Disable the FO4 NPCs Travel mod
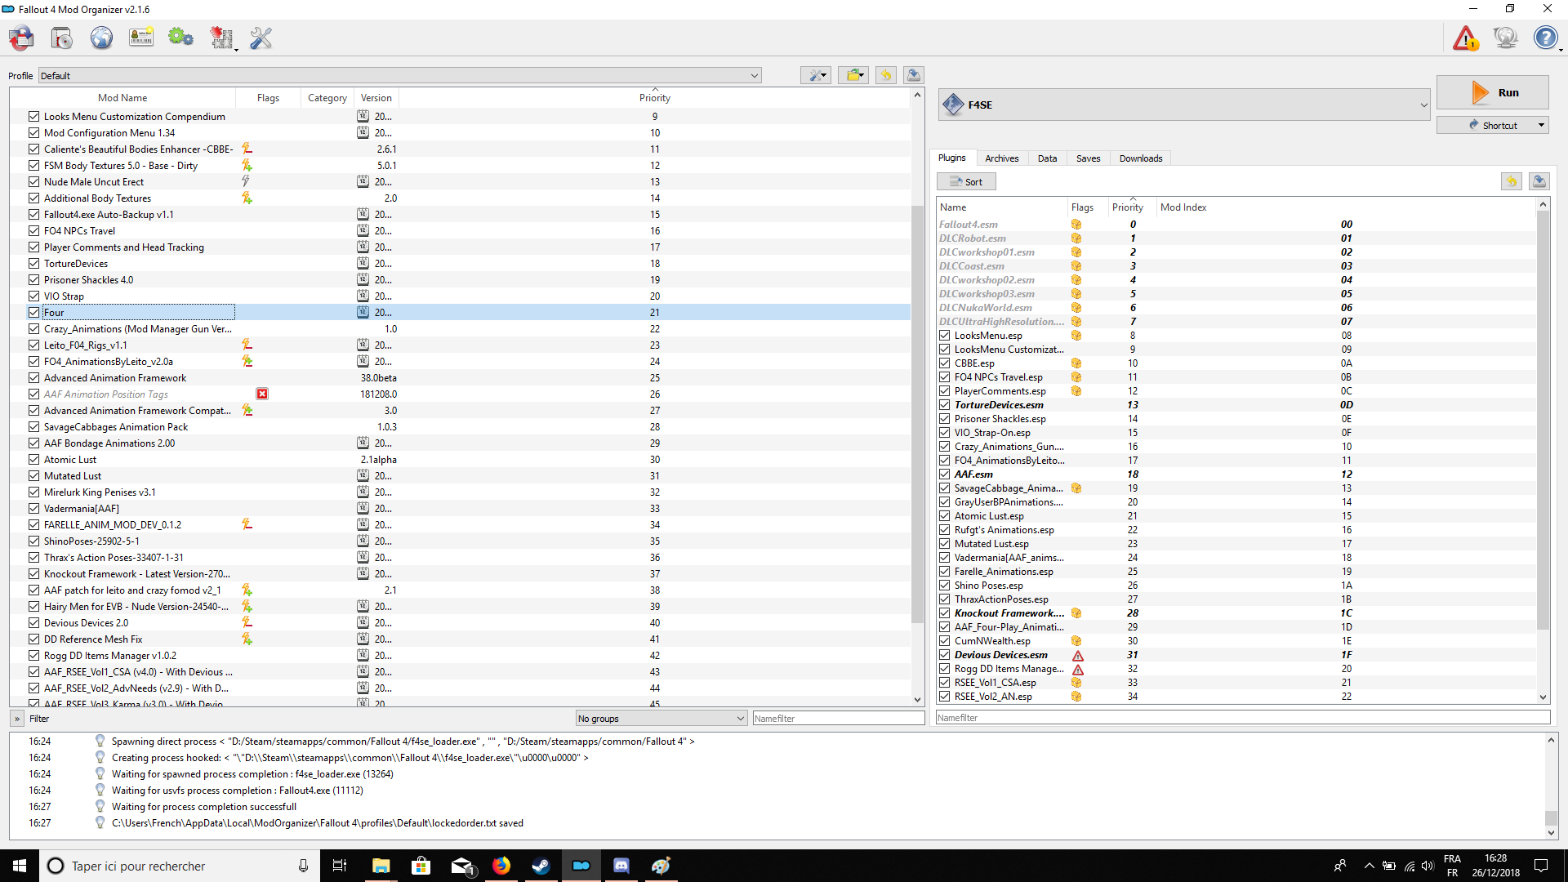This screenshot has width=1568, height=882. (33, 231)
